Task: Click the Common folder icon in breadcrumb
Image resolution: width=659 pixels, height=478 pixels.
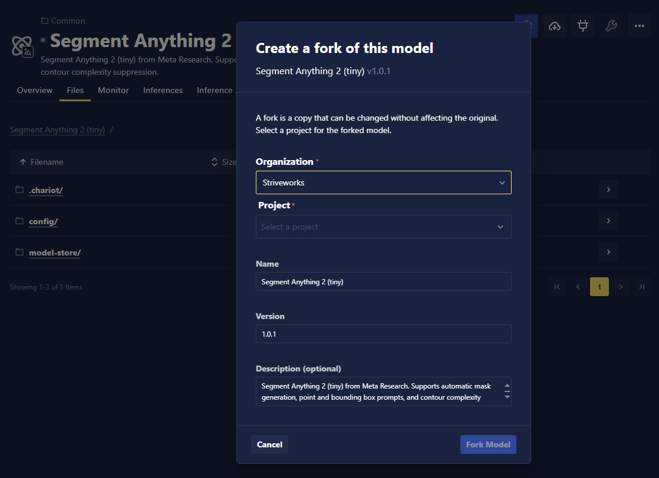Action: 45,21
